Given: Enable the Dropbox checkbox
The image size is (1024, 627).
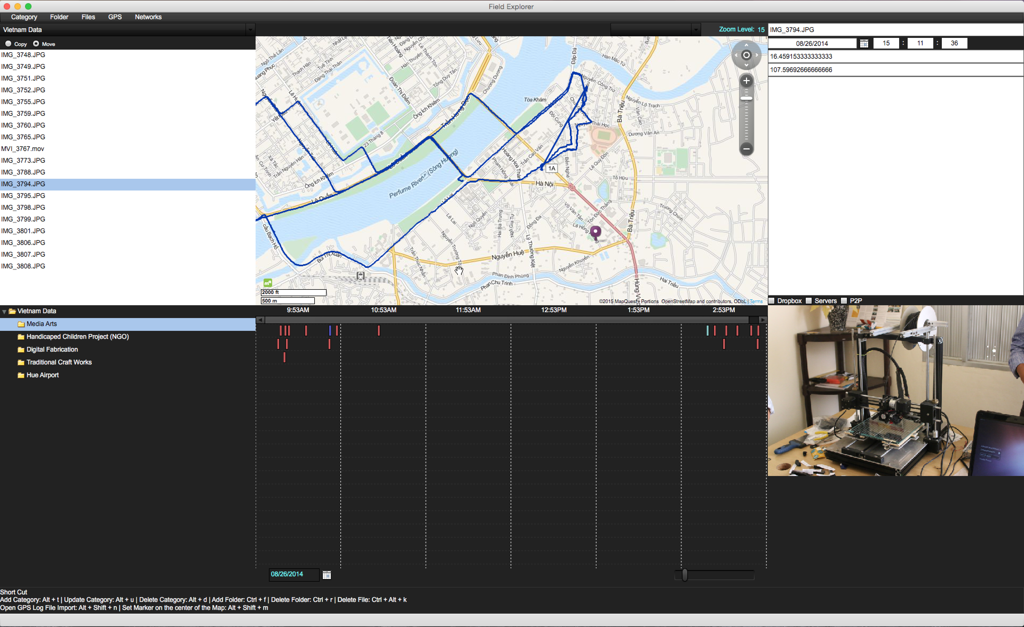Looking at the screenshot, I should click(772, 301).
